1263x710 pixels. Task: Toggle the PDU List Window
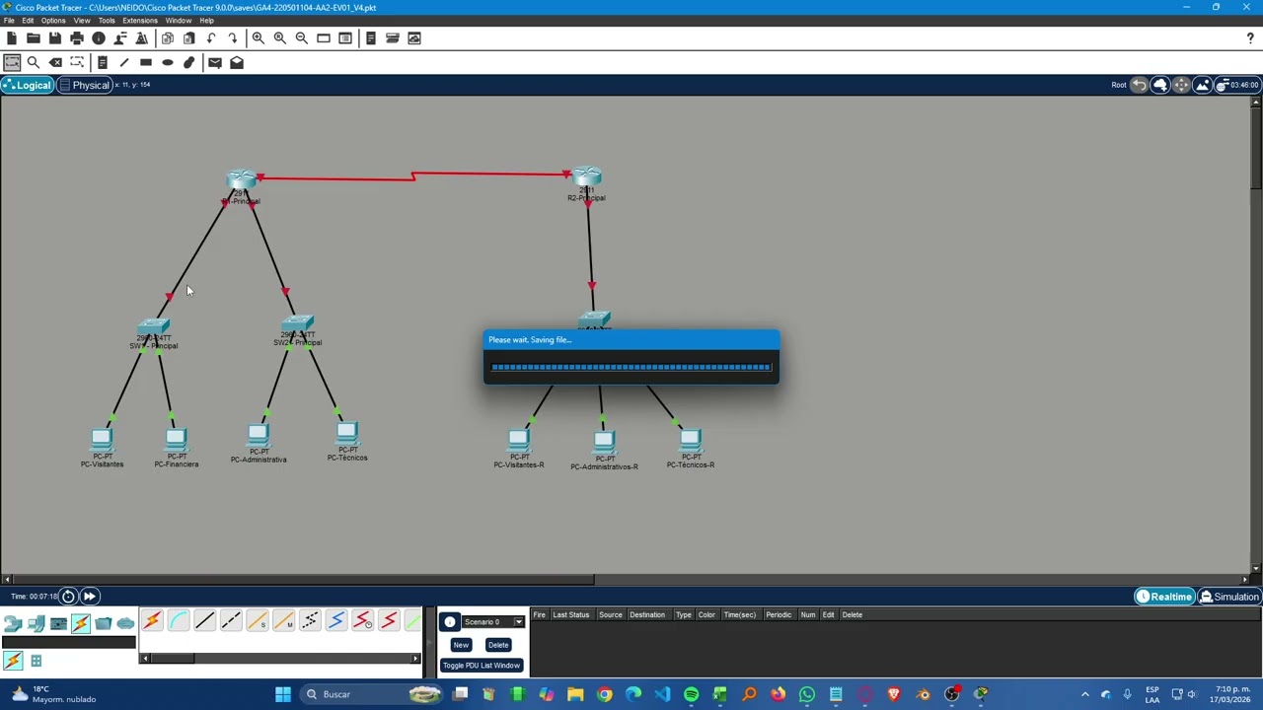pos(481,666)
